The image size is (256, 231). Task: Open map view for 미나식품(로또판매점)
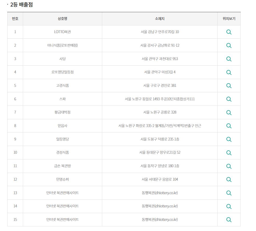pyautogui.click(x=229, y=45)
